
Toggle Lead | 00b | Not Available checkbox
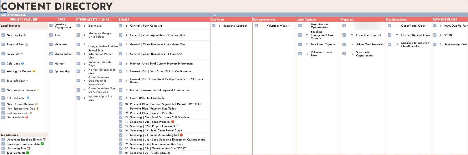[x=121, y=98]
